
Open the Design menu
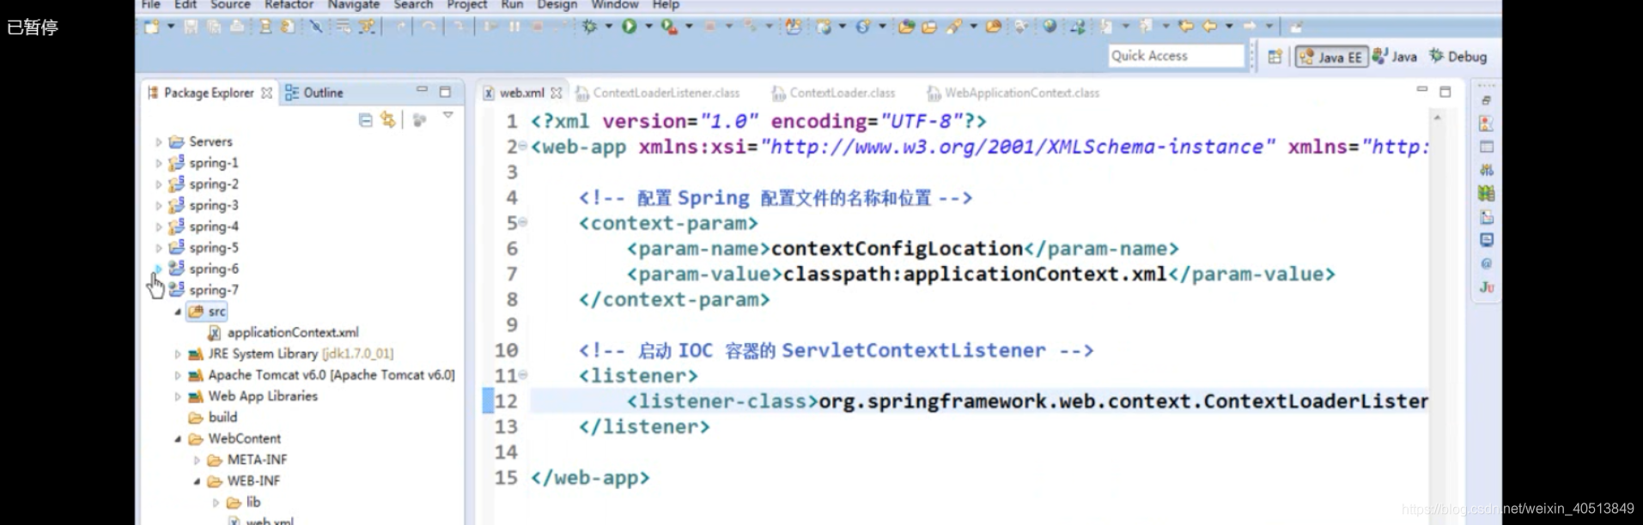(x=557, y=4)
